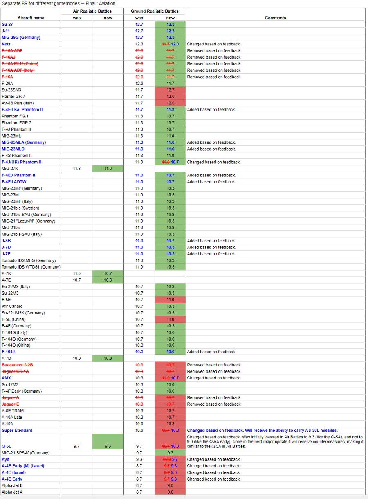Select the "AV-8B Plus (Italy)" name cell
This screenshot has height=499, width=368.
click(x=31, y=103)
